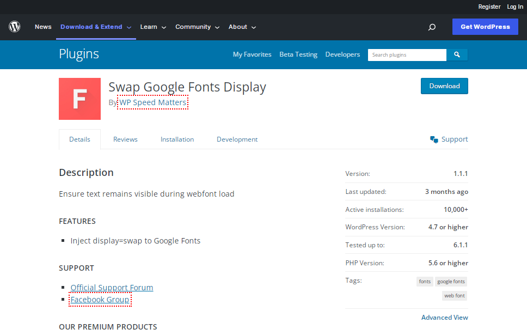Viewport: 527px width, 335px height.
Task: Open the Installation tab
Action: click(x=177, y=139)
